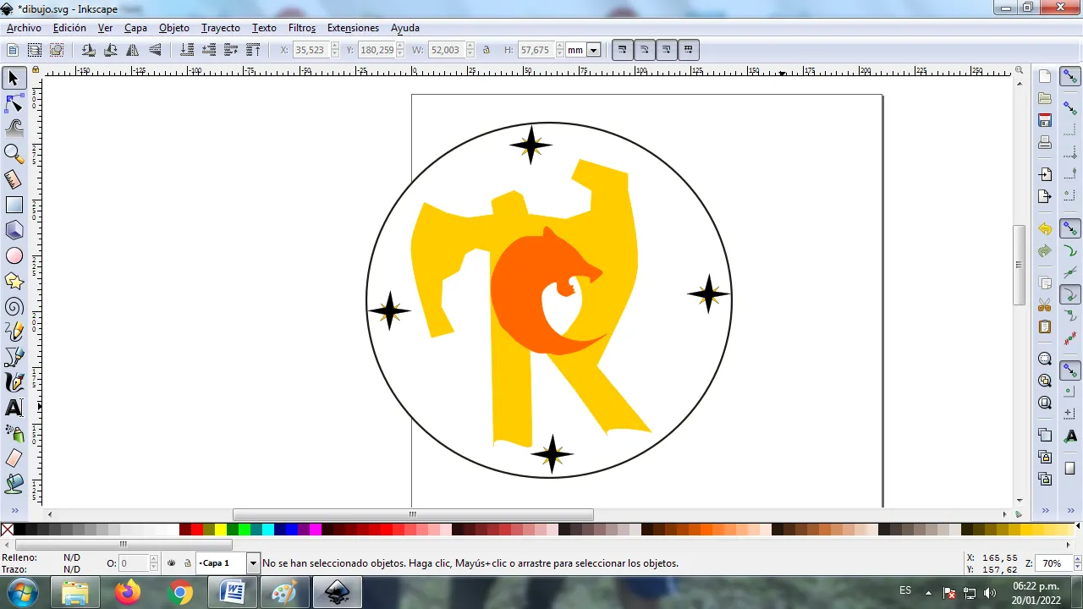Viewport: 1083px width, 609px height.
Task: Pick the Spiral tool
Action: [x=14, y=306]
